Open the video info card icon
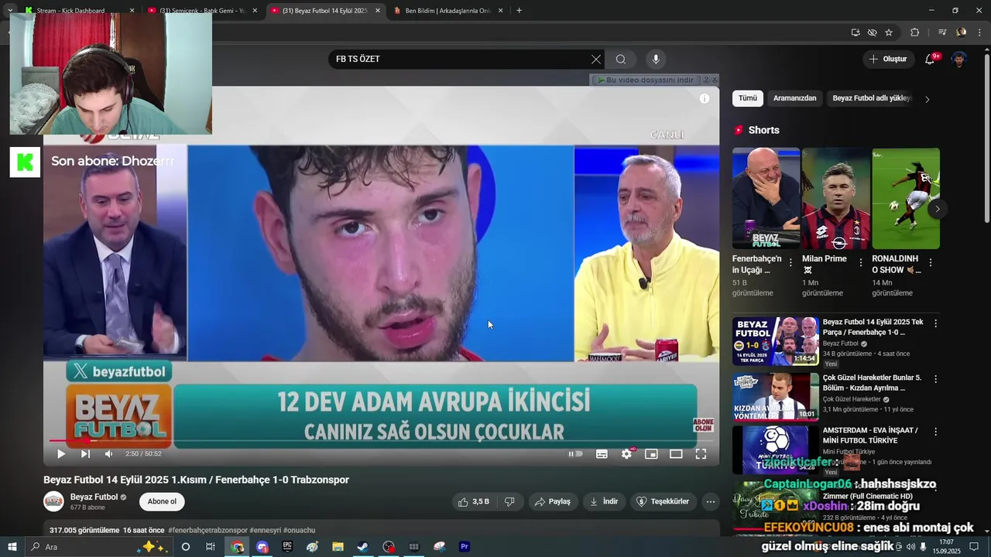The width and height of the screenshot is (991, 557). point(705,98)
